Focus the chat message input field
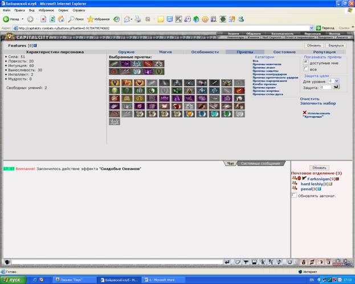Viewport: 355px width, 284px height. 117,262
